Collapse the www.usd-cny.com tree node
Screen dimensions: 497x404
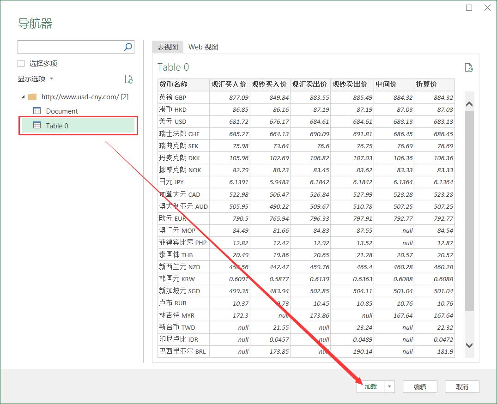[x=24, y=96]
